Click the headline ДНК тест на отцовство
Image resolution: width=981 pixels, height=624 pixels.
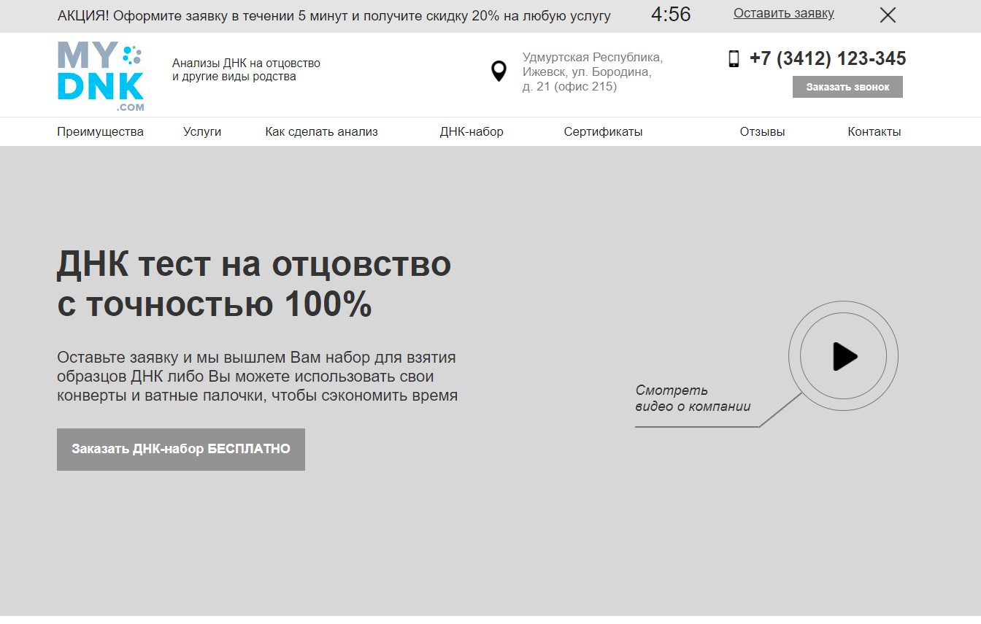(254, 284)
